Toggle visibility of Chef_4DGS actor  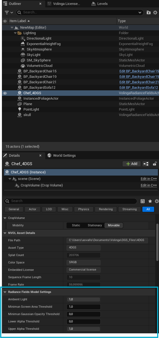5,93
